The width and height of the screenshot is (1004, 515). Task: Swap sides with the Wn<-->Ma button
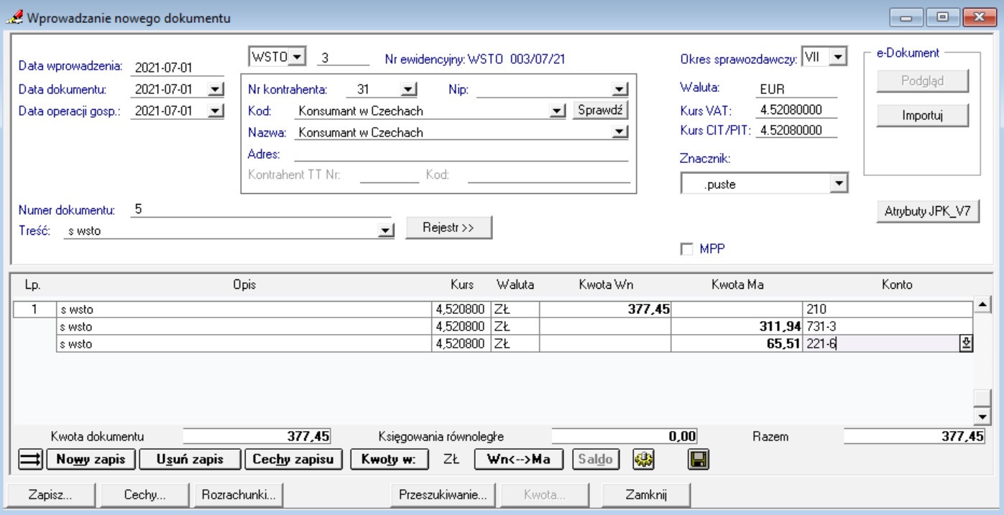[x=519, y=459]
